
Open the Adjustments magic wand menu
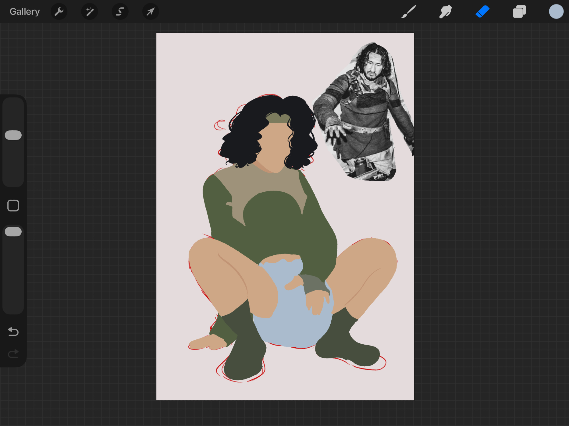click(89, 12)
